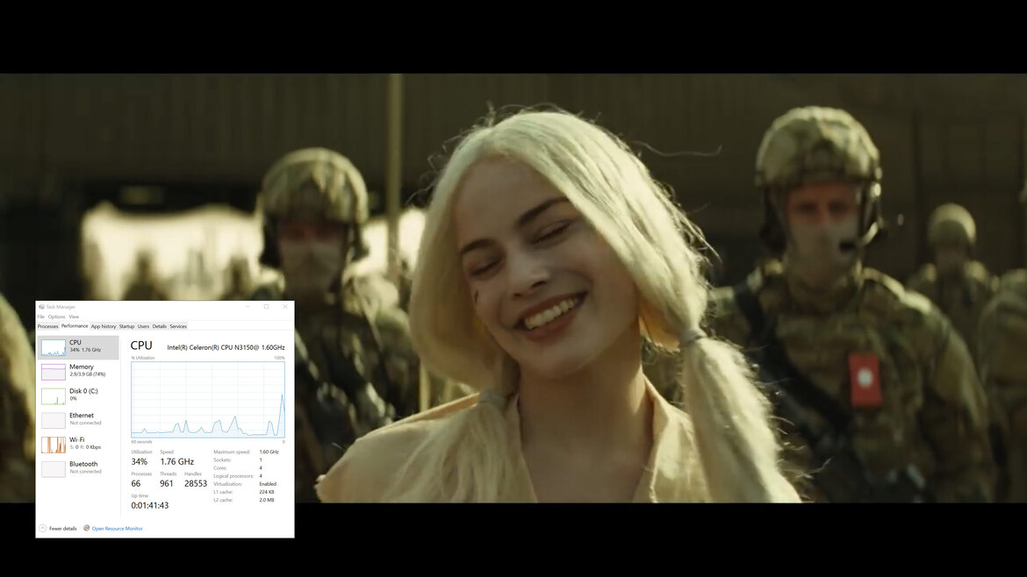The image size is (1027, 577).
Task: Click the '% Utilization' graph axis label
Action: click(143, 358)
